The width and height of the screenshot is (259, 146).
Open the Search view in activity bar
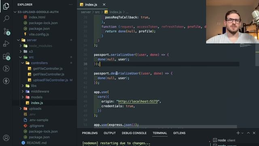click(6, 18)
